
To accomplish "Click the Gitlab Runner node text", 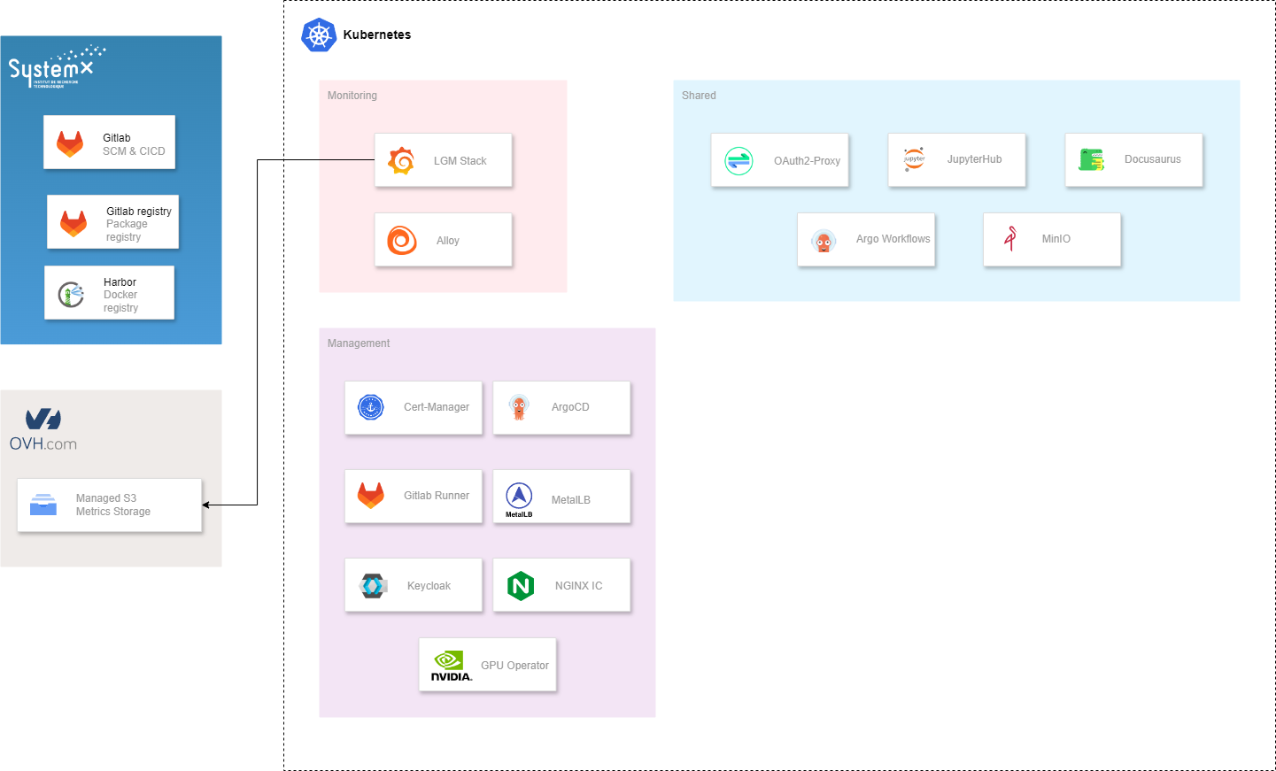I will point(437,496).
